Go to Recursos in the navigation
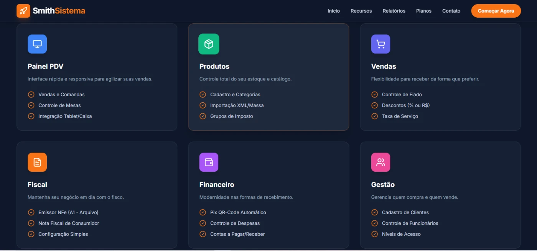Image resolution: width=537 pixels, height=251 pixels. pos(361,11)
